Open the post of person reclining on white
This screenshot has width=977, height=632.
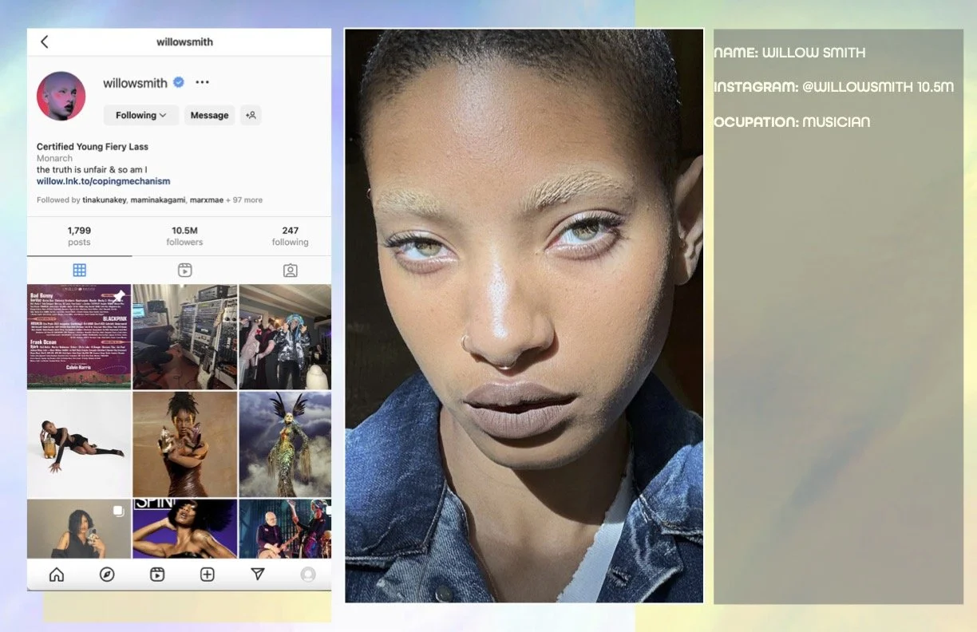[79, 444]
